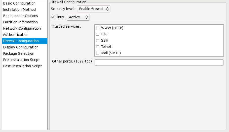This screenshot has height=132, width=229.
Task: Expand the SELinux mode dropdown
Action: coord(78,17)
